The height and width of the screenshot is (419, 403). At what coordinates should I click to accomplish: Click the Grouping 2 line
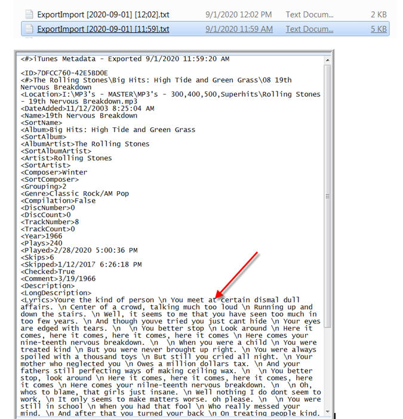point(44,186)
